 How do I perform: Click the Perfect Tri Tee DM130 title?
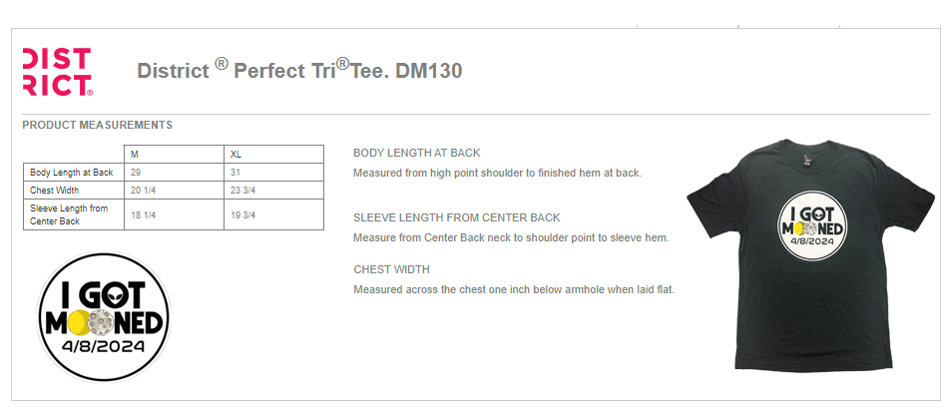pos(299,70)
